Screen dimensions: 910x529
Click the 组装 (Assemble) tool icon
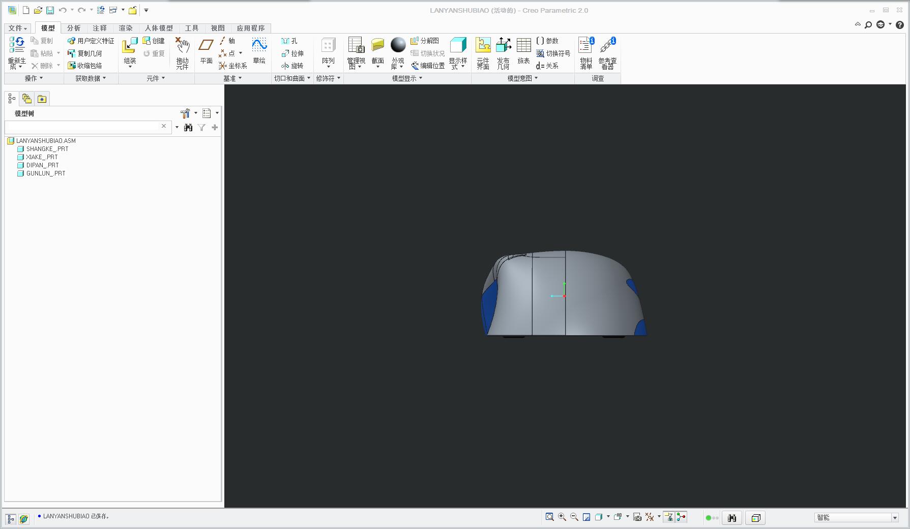click(130, 45)
